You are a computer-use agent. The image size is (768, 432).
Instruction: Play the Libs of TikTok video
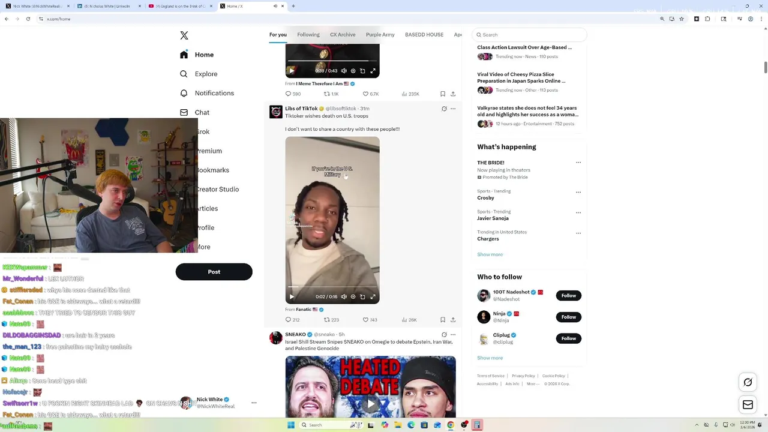tap(292, 296)
